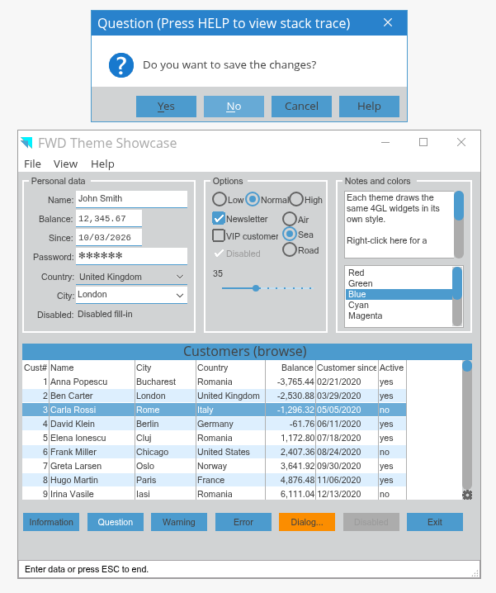Close the FWD Theme Showcase window

(461, 142)
